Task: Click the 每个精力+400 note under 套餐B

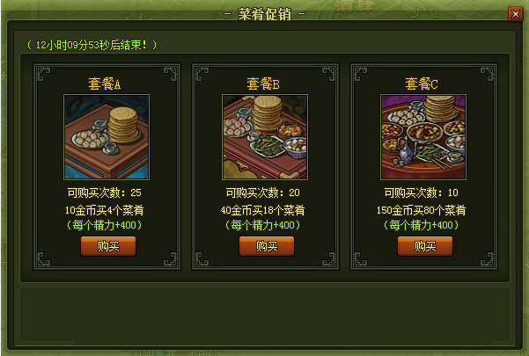Action: tap(263, 225)
